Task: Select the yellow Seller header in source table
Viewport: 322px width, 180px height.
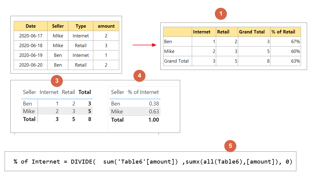Action: (x=58, y=26)
